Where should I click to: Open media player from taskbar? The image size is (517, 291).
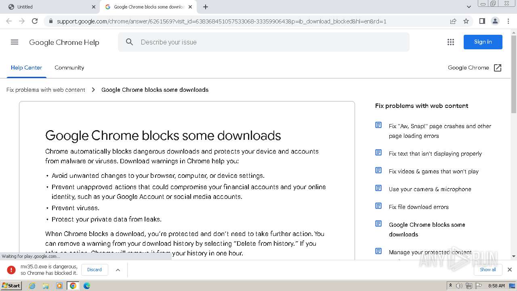pyautogui.click(x=59, y=286)
